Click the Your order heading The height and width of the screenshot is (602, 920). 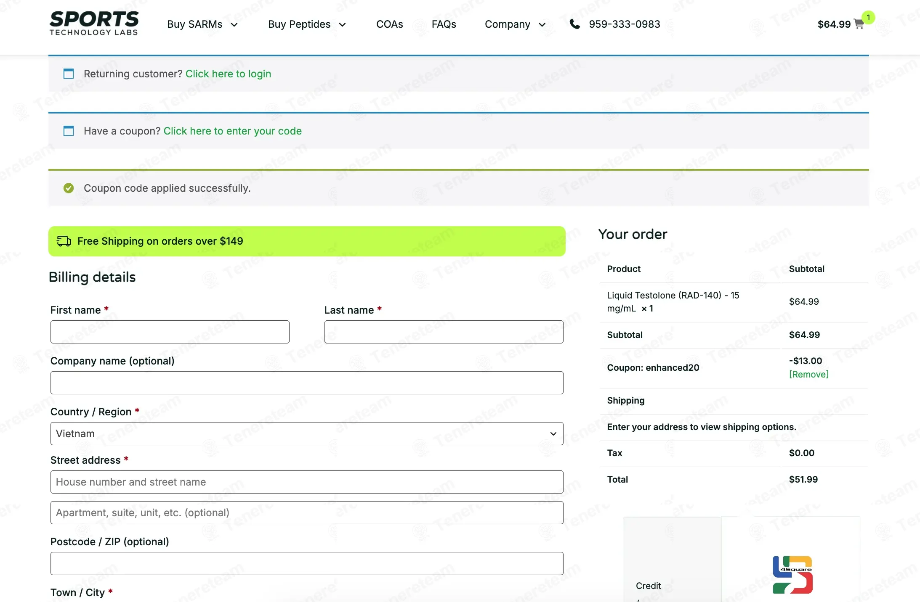[x=633, y=234]
